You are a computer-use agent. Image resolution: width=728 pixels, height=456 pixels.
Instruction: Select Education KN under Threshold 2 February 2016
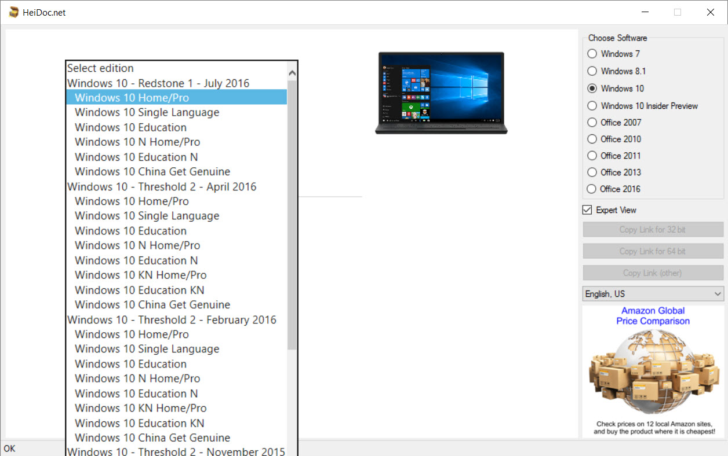click(x=177, y=423)
